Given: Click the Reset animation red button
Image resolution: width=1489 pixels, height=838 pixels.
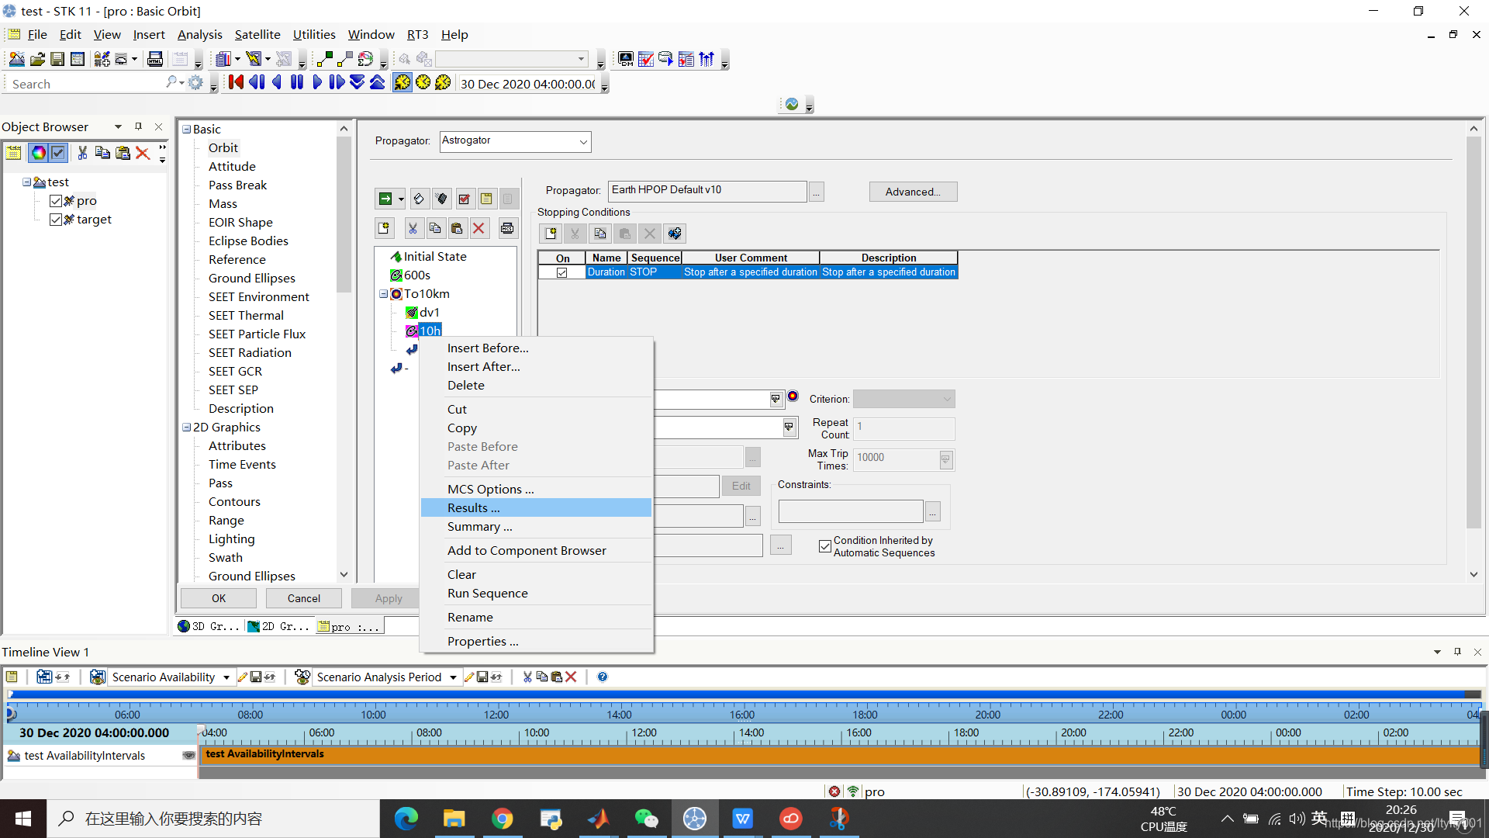Looking at the screenshot, I should [x=236, y=83].
